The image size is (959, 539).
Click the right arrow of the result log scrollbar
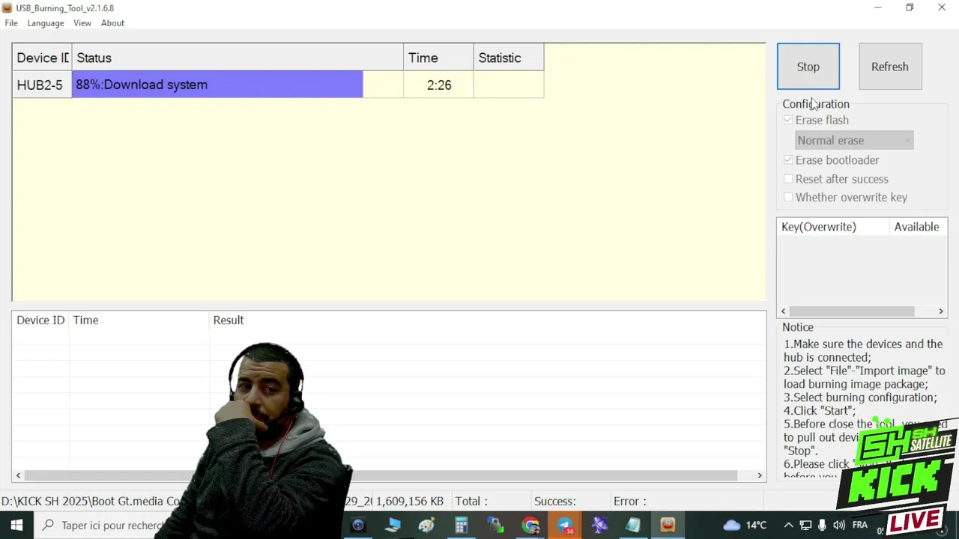click(x=760, y=475)
